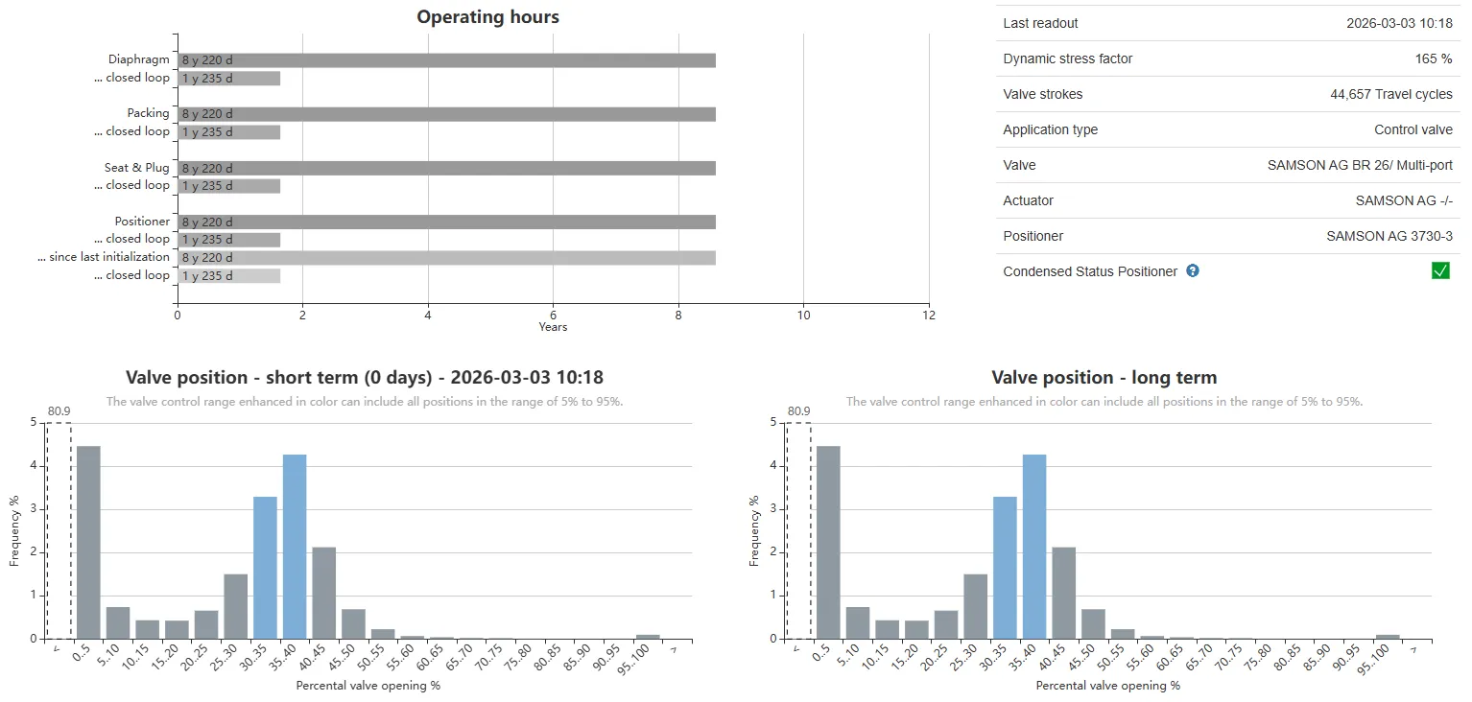Click the 0..5 bar in short term chart
Image resolution: width=1472 pixels, height=702 pixels.
[x=88, y=542]
